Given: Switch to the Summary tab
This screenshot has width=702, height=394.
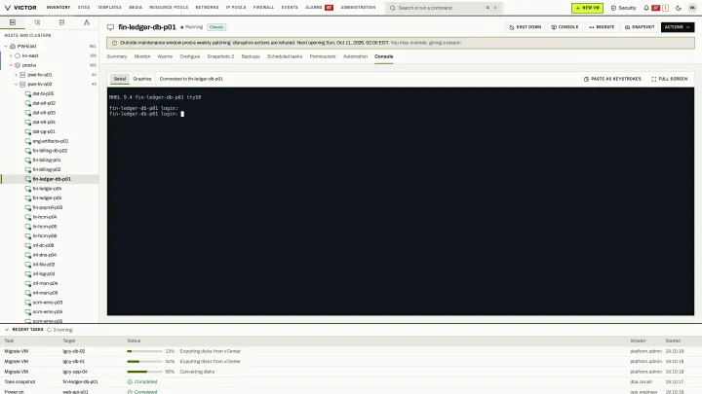Looking at the screenshot, I should coord(117,56).
